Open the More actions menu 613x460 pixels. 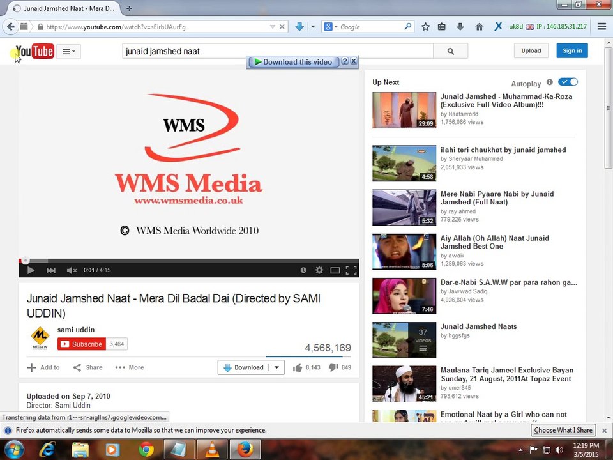click(x=130, y=367)
